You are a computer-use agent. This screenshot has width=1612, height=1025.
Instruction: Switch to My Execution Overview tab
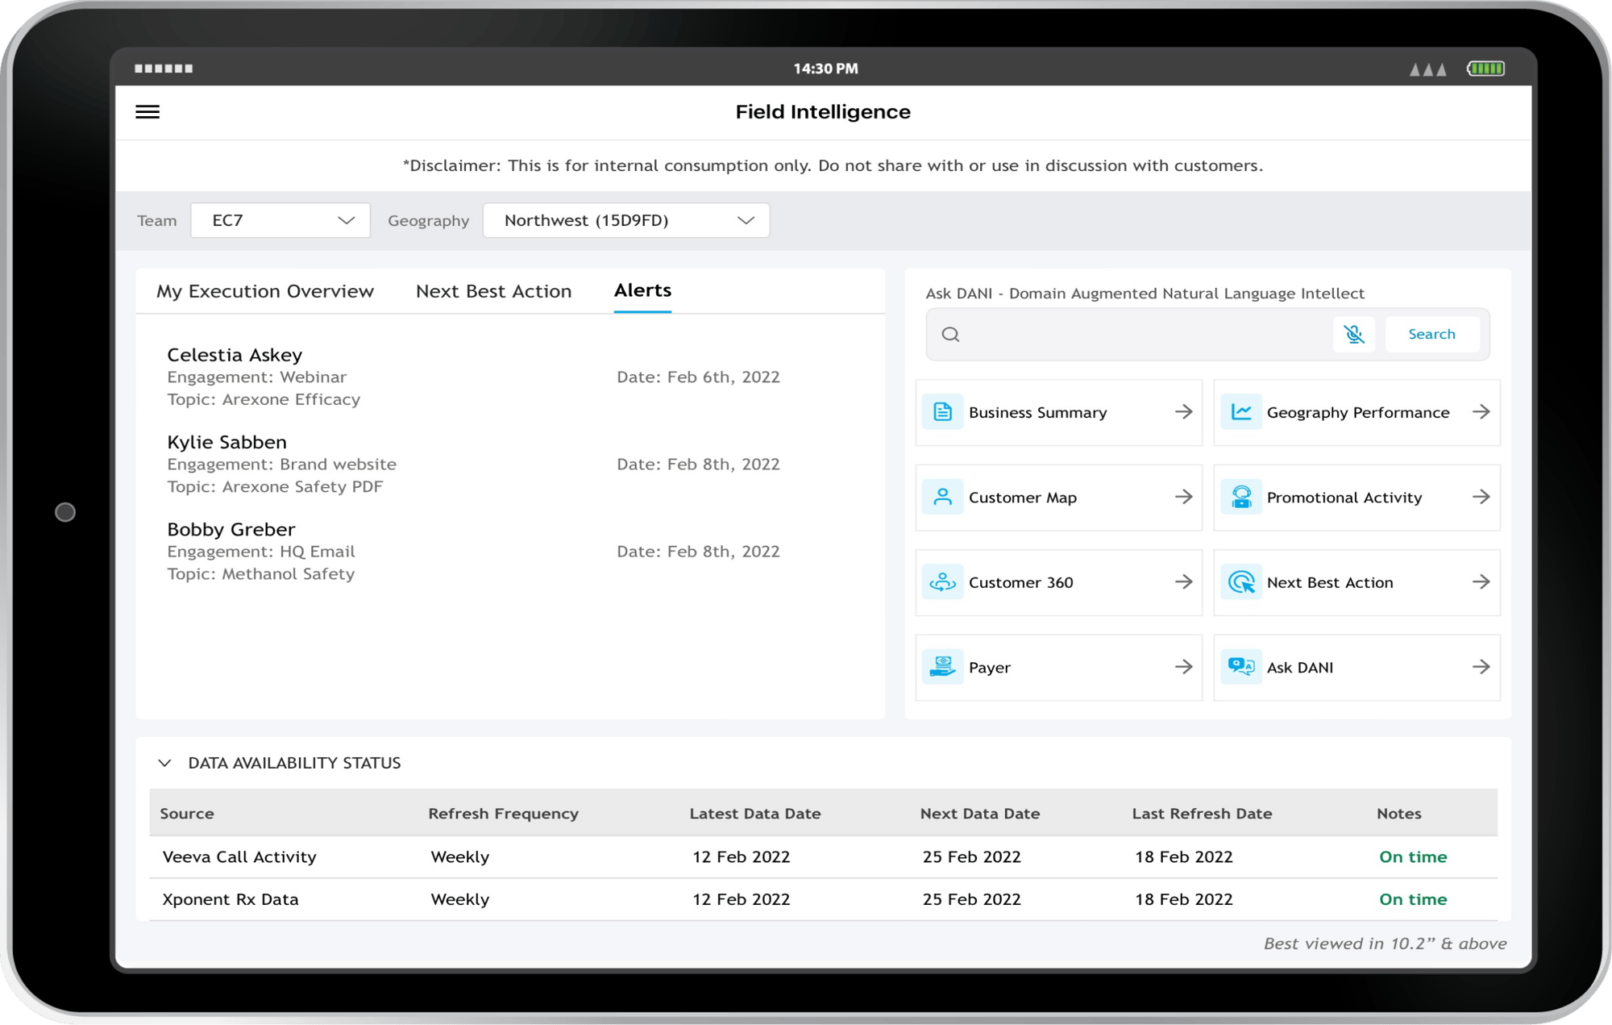pyautogui.click(x=265, y=291)
